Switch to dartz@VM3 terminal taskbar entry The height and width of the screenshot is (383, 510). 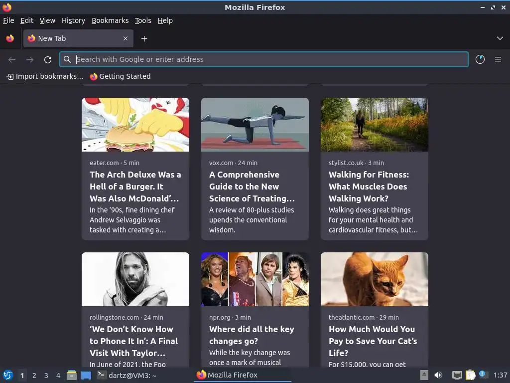coord(127,376)
